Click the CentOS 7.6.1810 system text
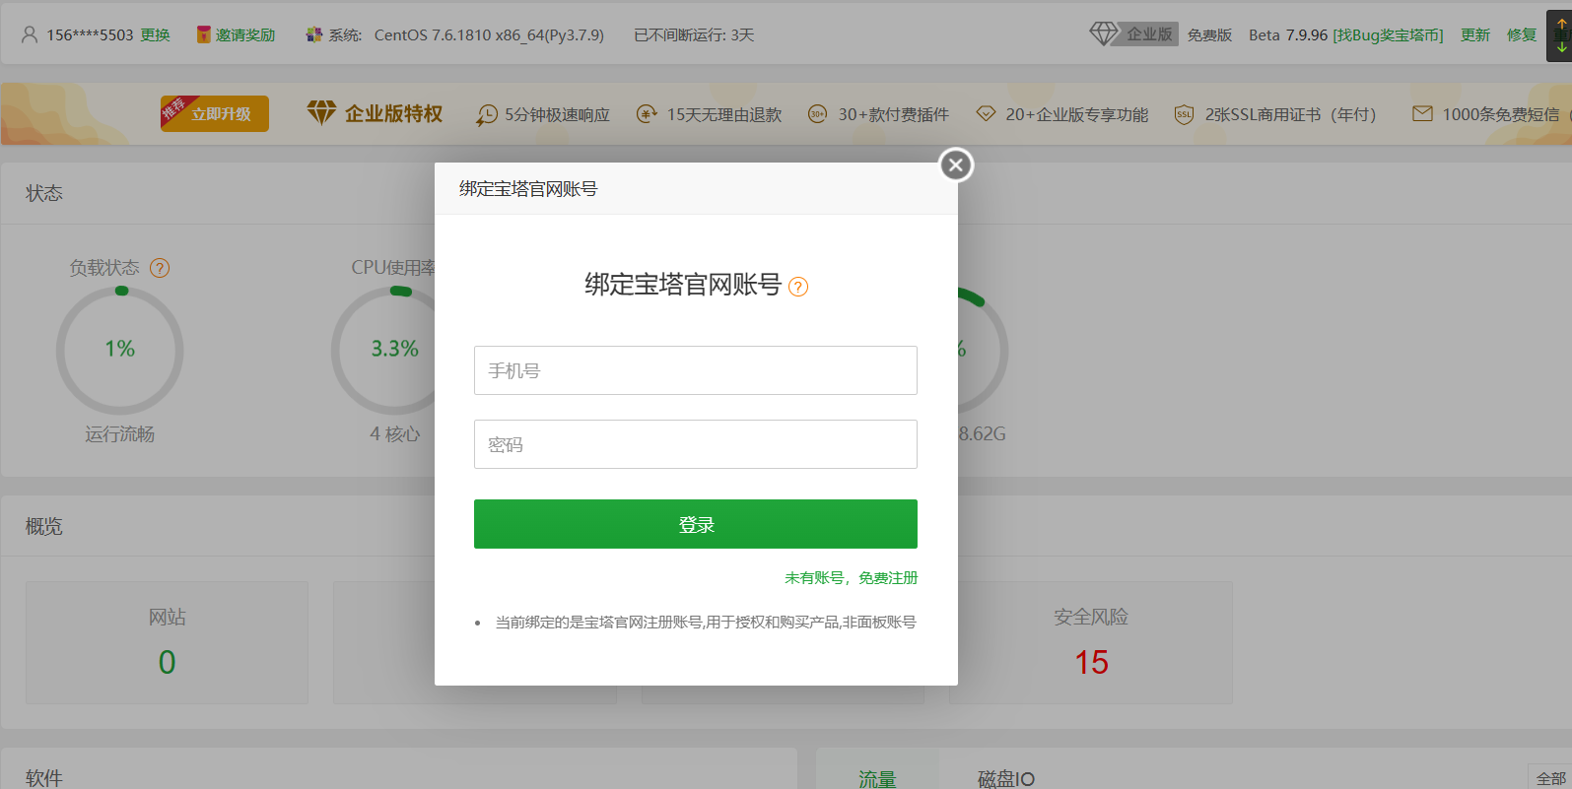 coord(489,35)
